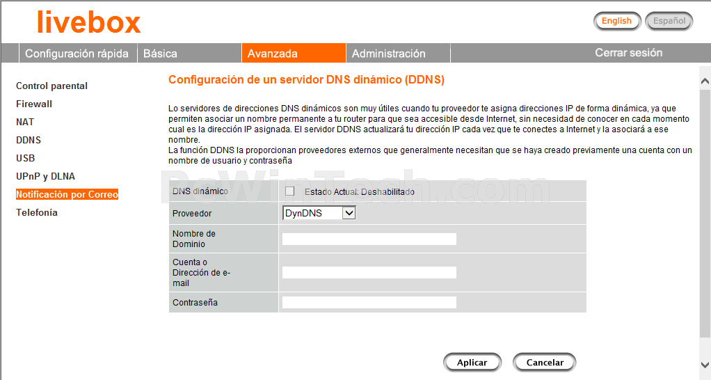Image resolution: width=711 pixels, height=380 pixels.
Task: Enable the DNS dinámico checkbox
Action: coord(289,191)
